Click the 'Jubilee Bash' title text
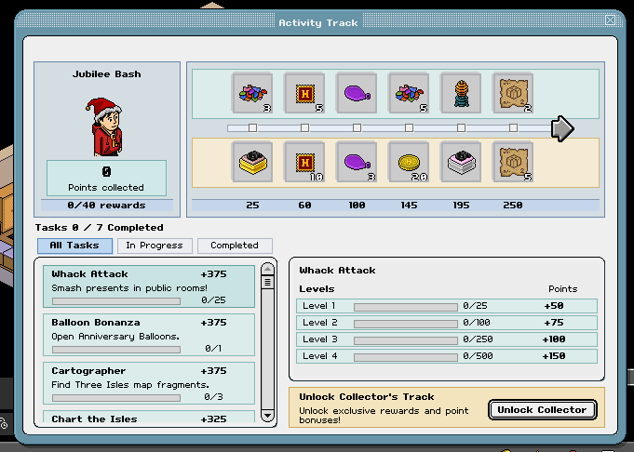634x452 pixels. (107, 73)
